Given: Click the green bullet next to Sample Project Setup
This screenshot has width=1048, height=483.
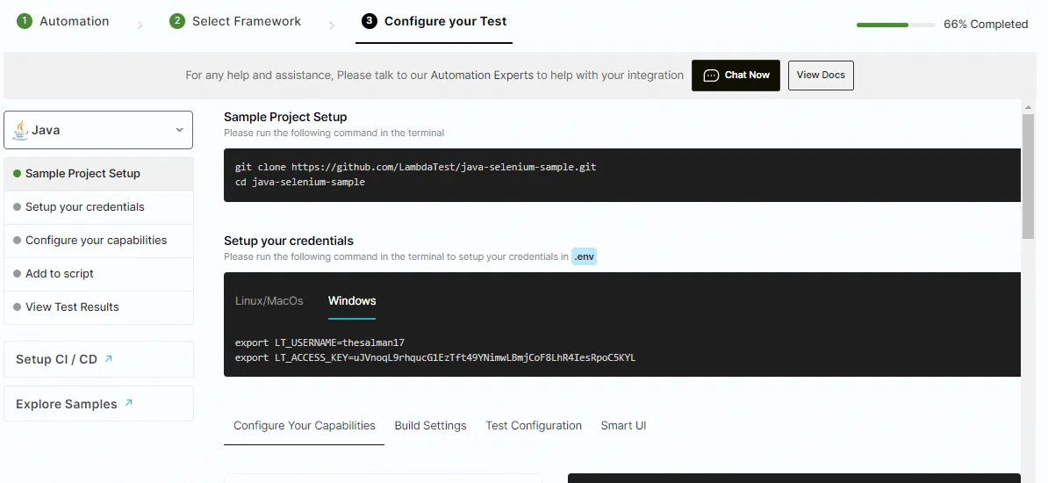Looking at the screenshot, I should 18,174.
